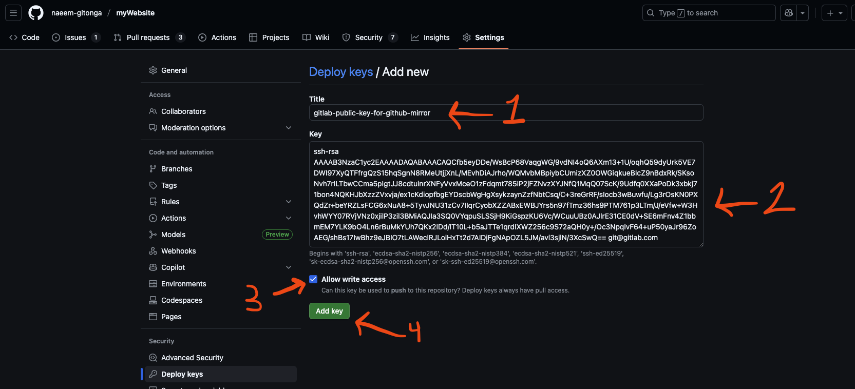Screen dimensions: 855x389
Task: Expand Moderation options section
Action: [289, 128]
